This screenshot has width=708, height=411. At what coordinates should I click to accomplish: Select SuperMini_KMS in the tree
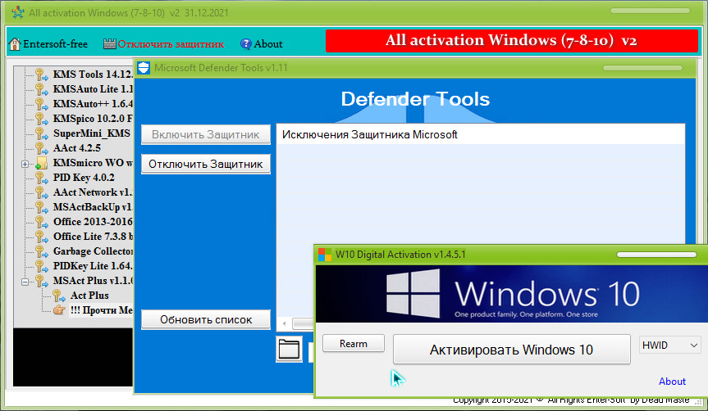[92, 133]
